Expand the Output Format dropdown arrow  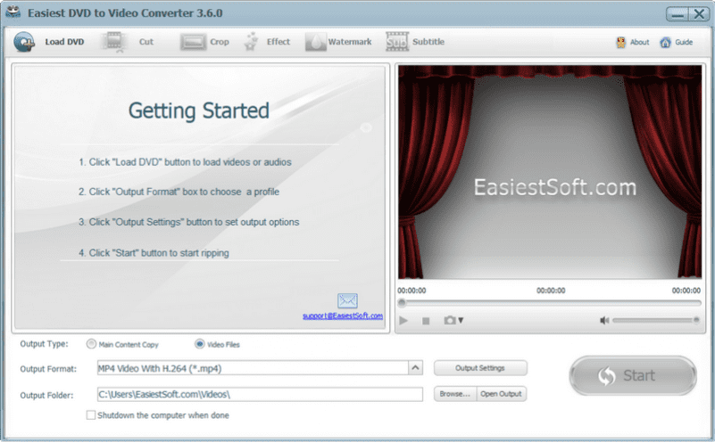pyautogui.click(x=415, y=368)
